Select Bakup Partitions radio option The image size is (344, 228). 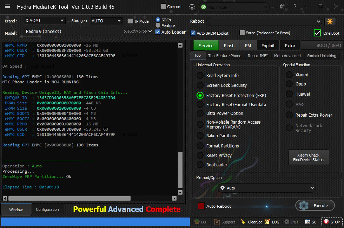200,136
